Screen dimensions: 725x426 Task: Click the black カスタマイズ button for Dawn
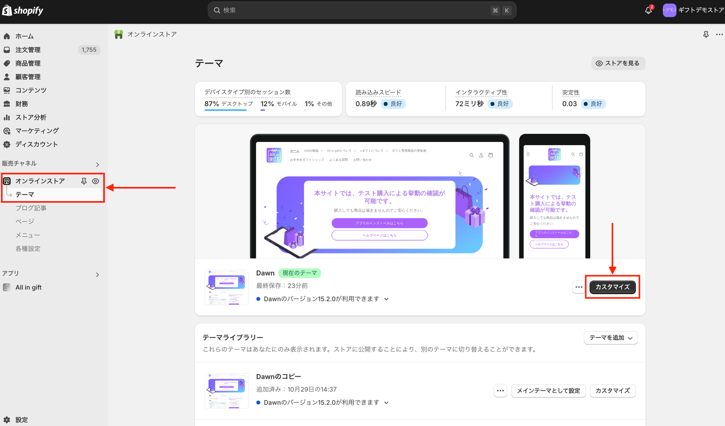(x=612, y=287)
